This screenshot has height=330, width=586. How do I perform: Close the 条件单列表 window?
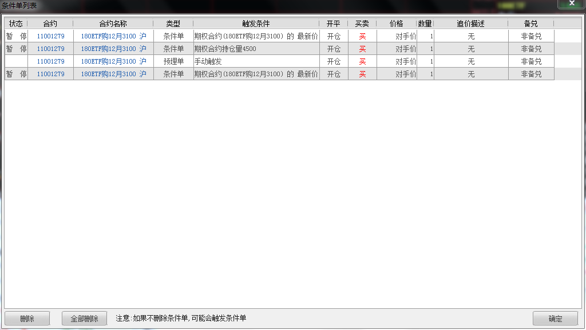571,3
